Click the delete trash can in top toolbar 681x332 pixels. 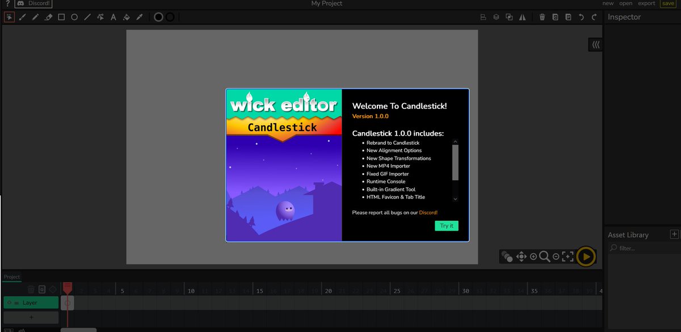tap(542, 17)
